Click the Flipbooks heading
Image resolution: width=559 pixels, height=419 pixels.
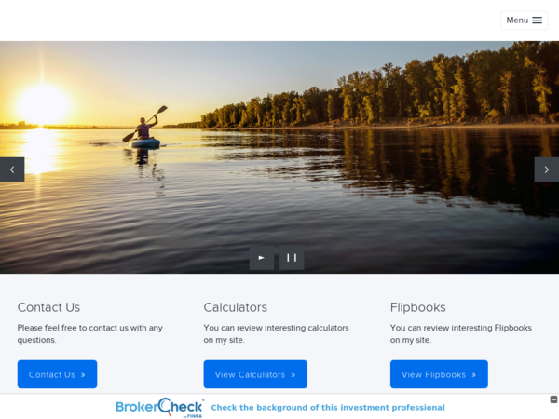[417, 307]
